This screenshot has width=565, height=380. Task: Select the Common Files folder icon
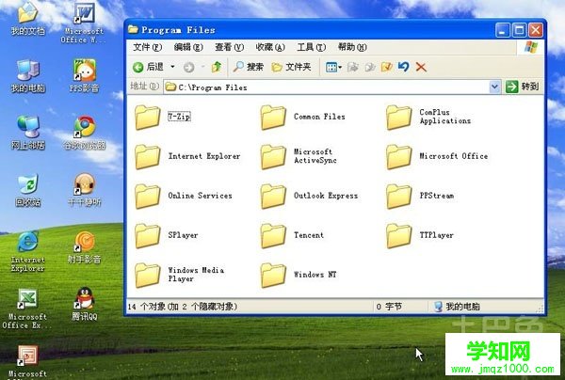273,117
